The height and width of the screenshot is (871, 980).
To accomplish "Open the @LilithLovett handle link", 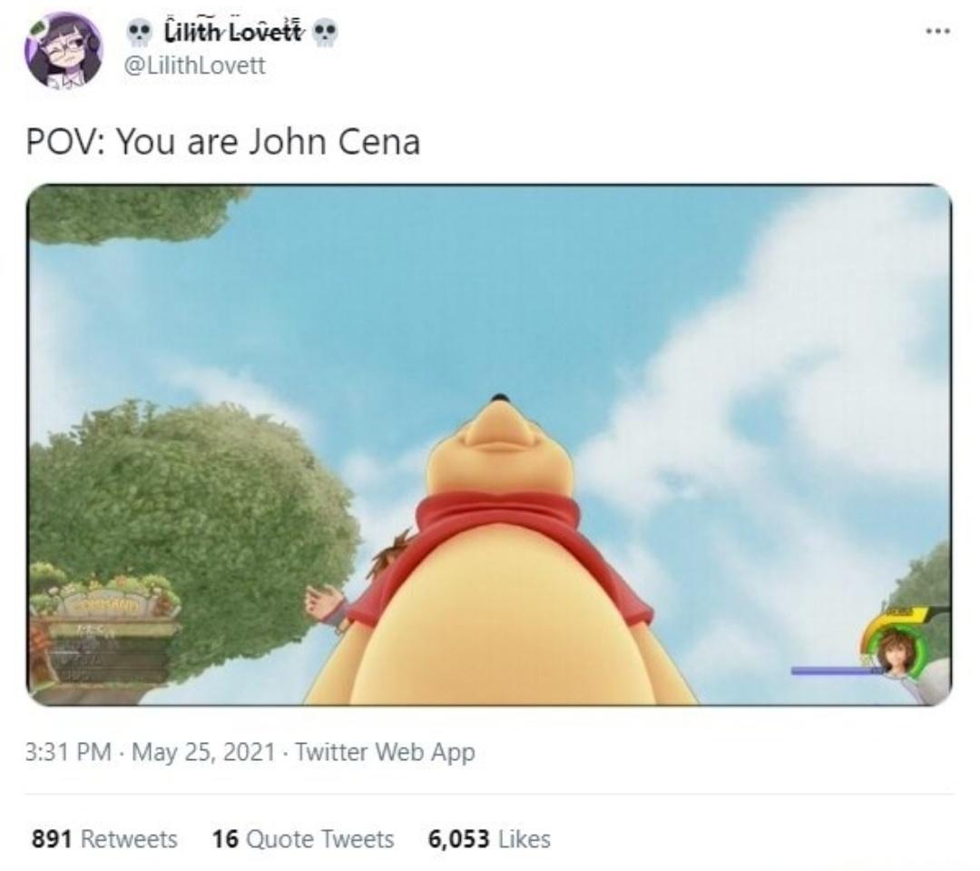I will point(195,65).
